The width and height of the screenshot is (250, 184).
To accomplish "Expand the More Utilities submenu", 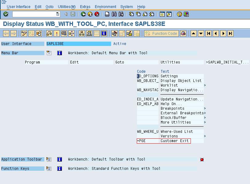I will pyautogui.click(x=175, y=122).
